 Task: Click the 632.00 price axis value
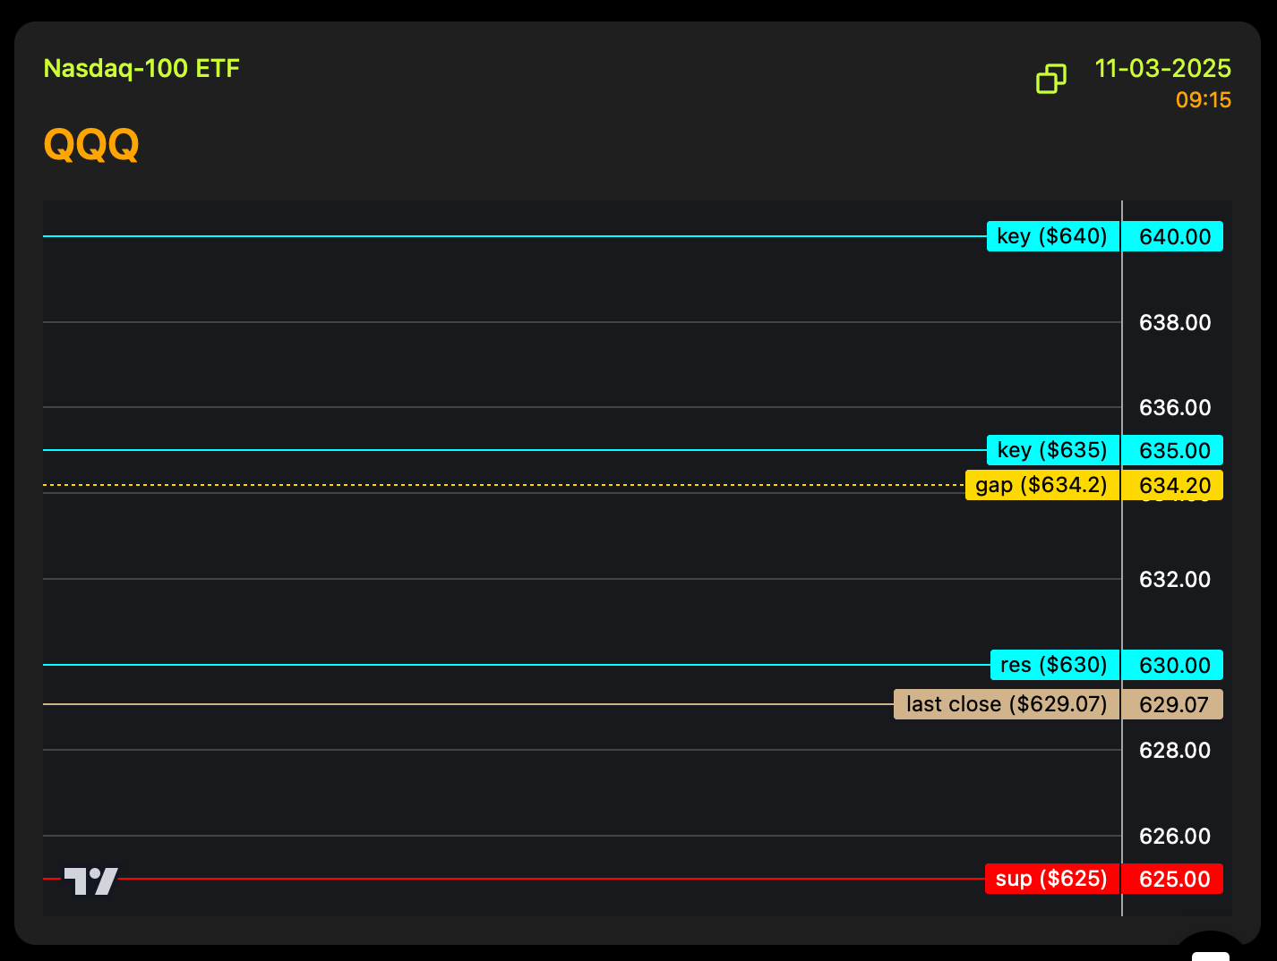1174,580
